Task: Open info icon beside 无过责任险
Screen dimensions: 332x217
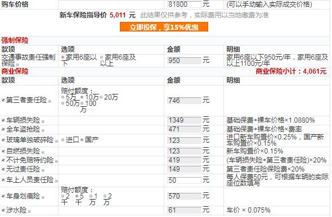Action: click(43, 170)
